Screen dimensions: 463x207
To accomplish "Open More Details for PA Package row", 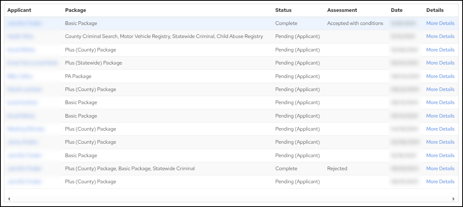I will click(x=440, y=76).
